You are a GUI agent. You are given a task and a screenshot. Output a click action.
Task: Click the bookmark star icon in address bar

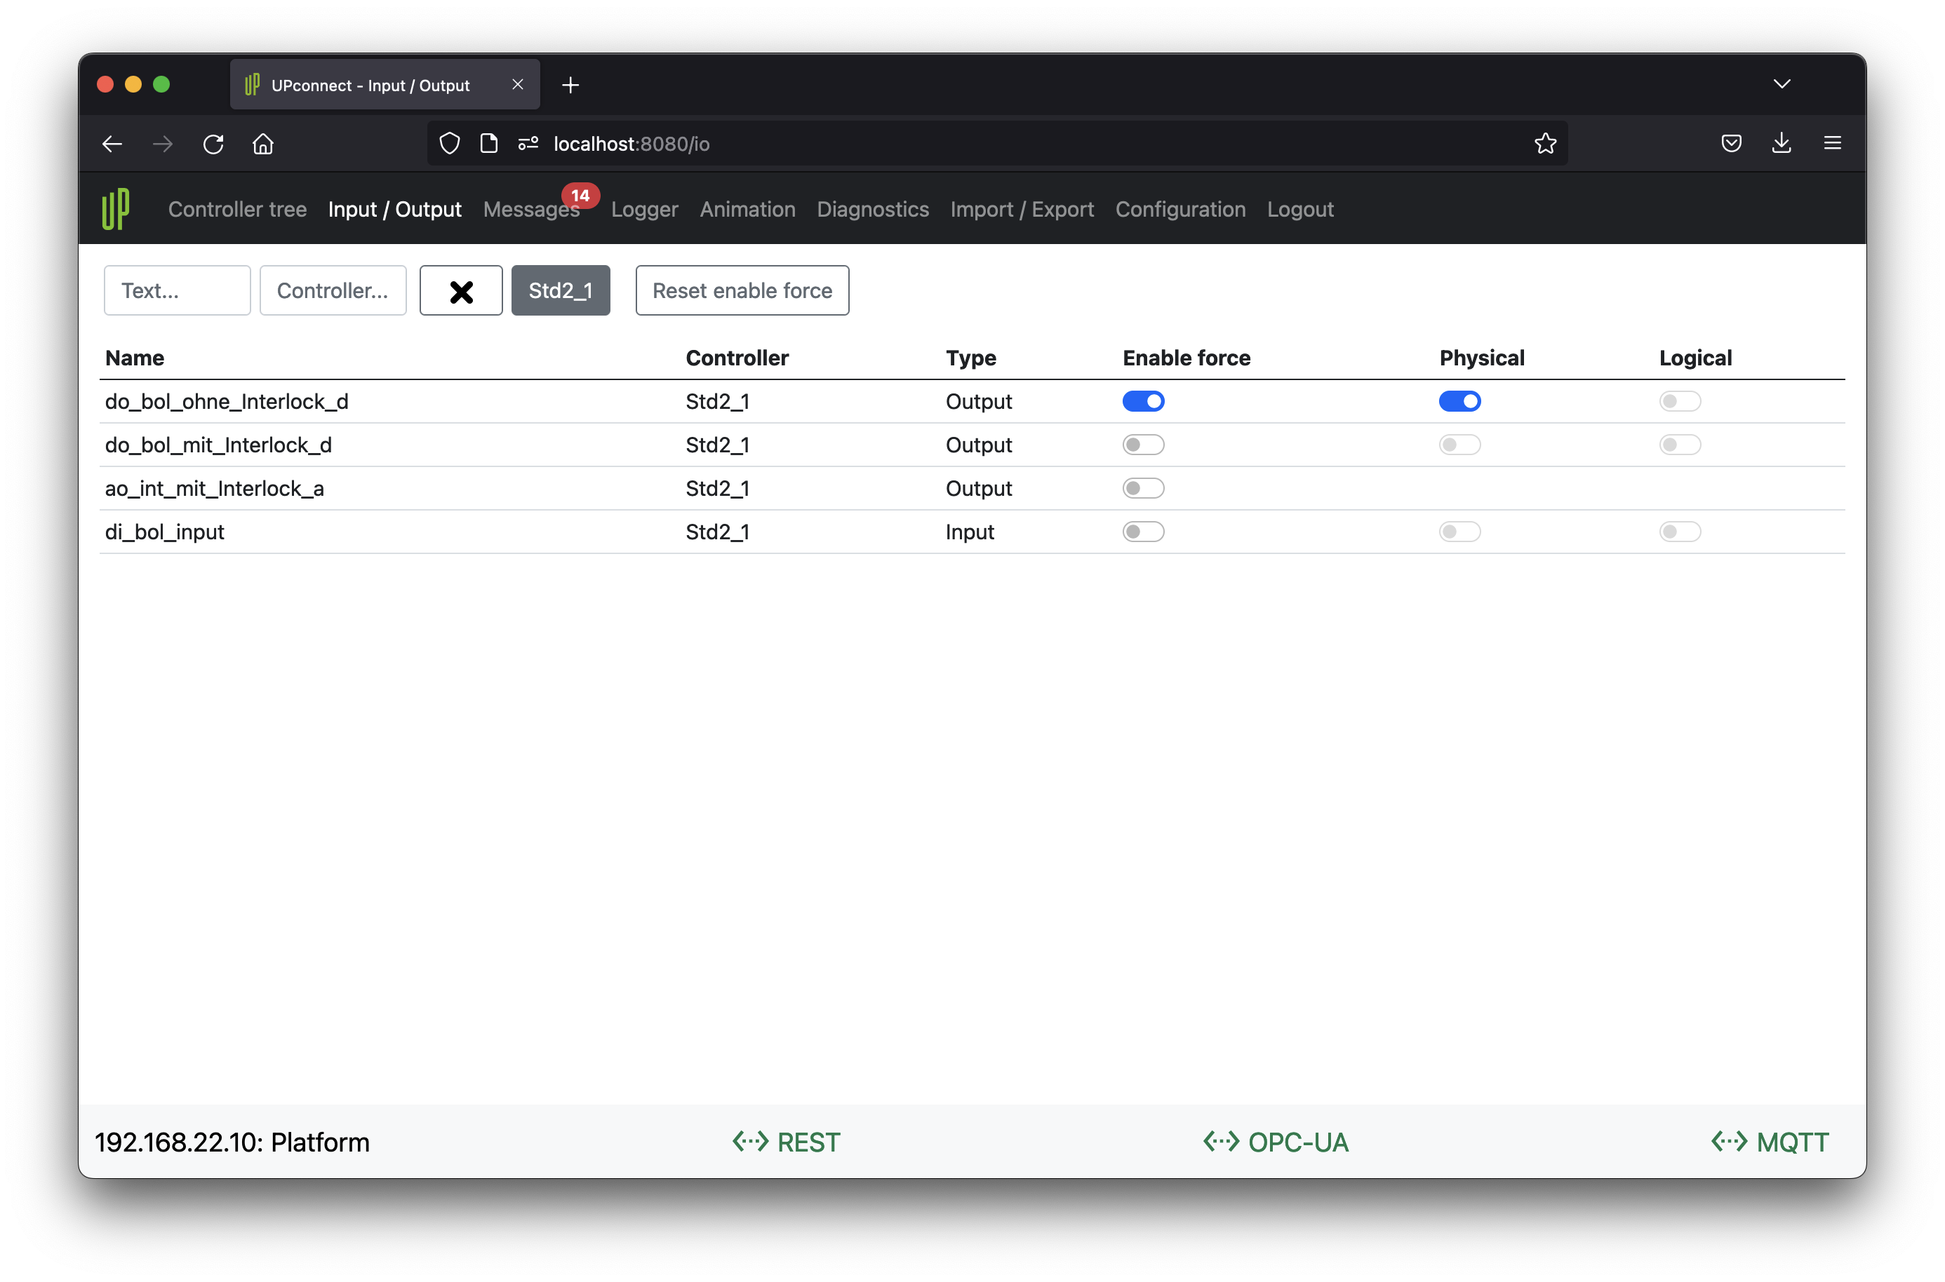(1544, 144)
